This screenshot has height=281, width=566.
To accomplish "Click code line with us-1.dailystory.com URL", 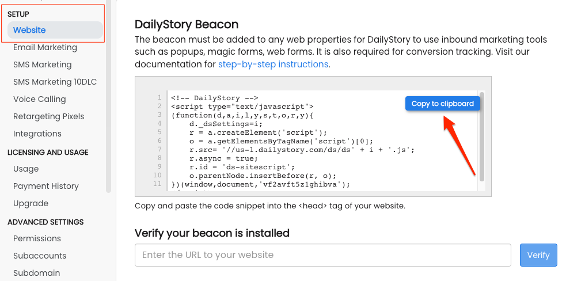I will pyautogui.click(x=302, y=150).
